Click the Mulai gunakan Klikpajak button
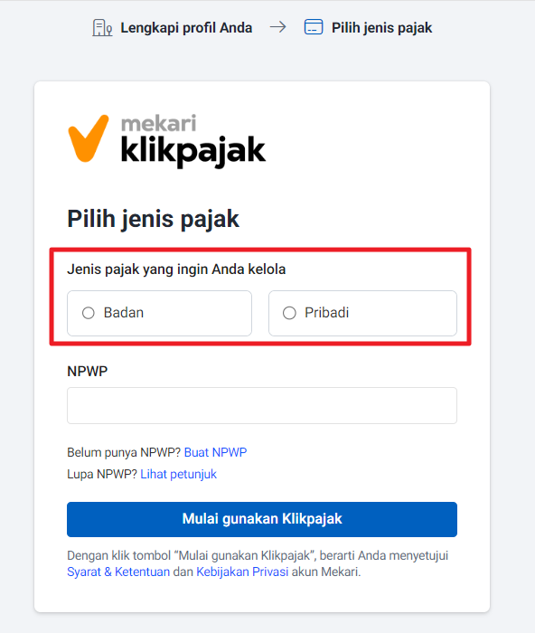This screenshot has height=633, width=535. click(262, 519)
